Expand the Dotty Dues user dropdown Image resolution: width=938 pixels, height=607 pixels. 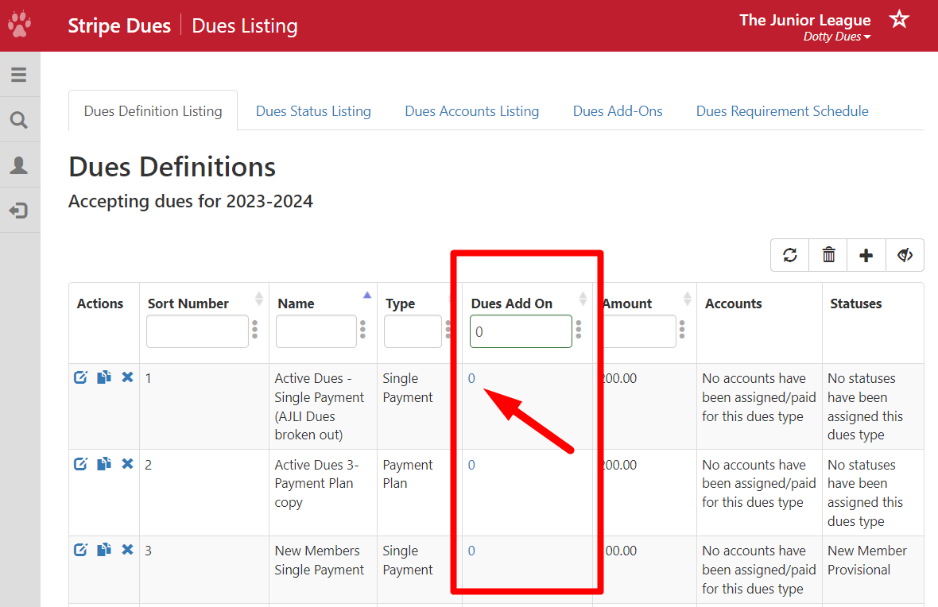click(x=836, y=37)
